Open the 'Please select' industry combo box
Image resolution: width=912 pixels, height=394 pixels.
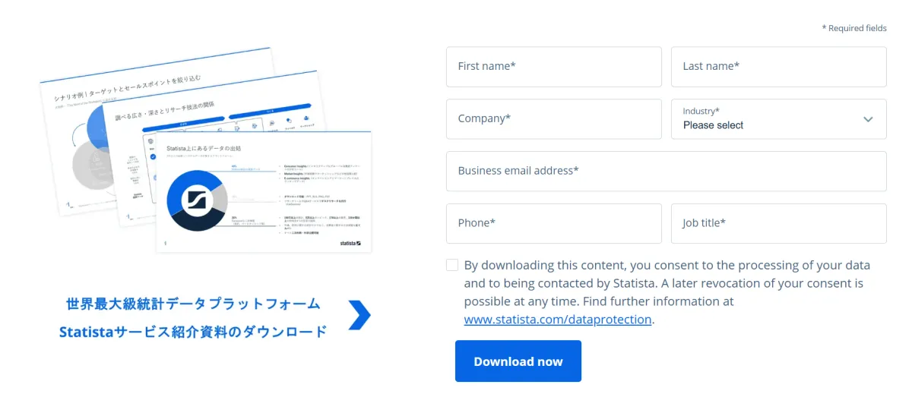pyautogui.click(x=768, y=119)
